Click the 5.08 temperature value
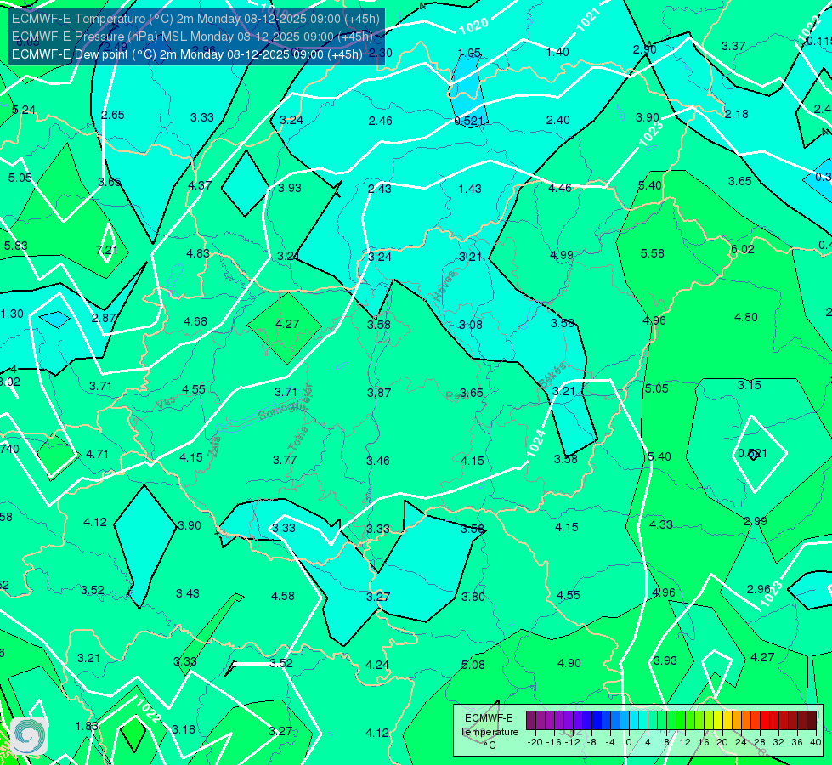This screenshot has height=765, width=832. click(x=473, y=665)
